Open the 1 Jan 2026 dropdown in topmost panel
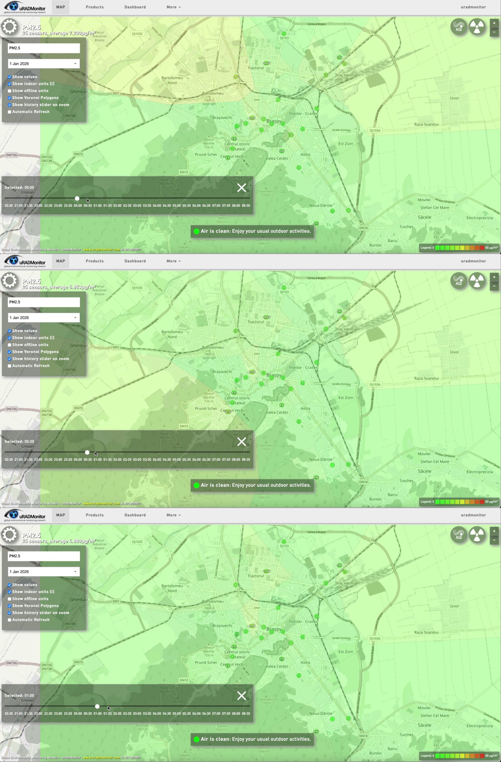Screen dimensions: 501x762 44,64
